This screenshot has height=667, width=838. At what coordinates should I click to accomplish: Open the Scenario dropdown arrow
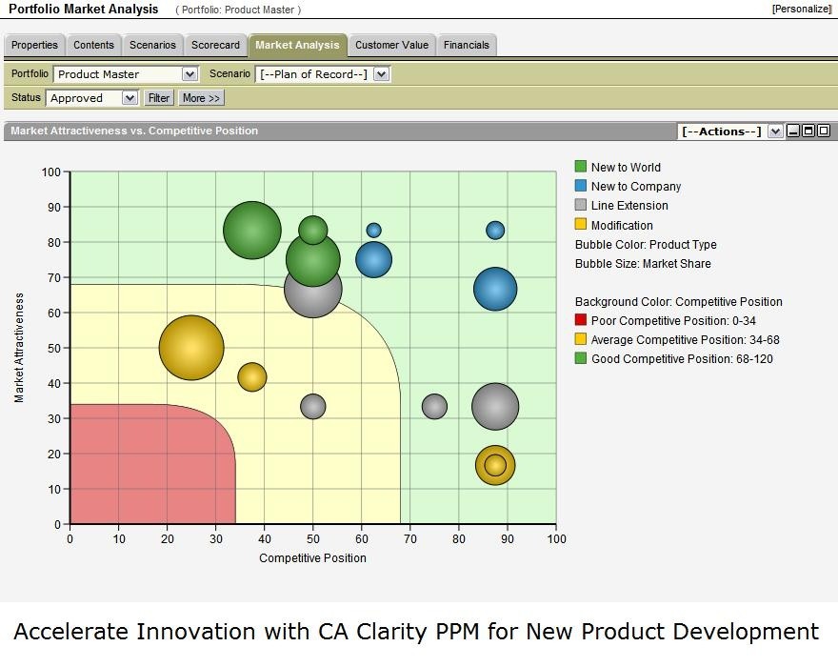click(x=381, y=73)
